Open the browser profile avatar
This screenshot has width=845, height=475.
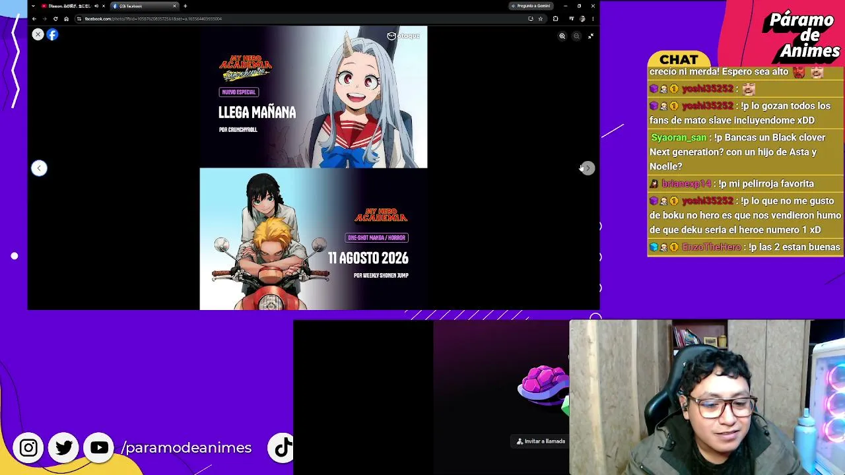(582, 18)
